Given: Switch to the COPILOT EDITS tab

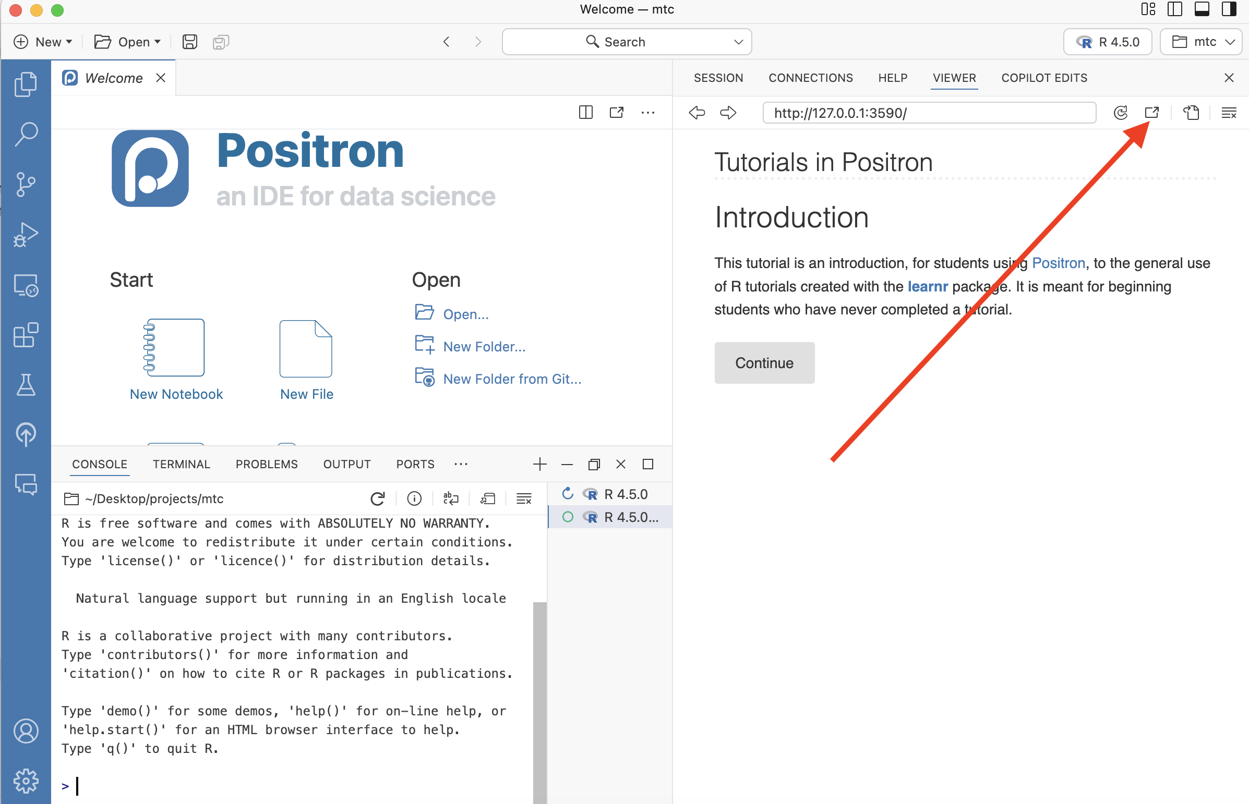Looking at the screenshot, I should point(1044,78).
